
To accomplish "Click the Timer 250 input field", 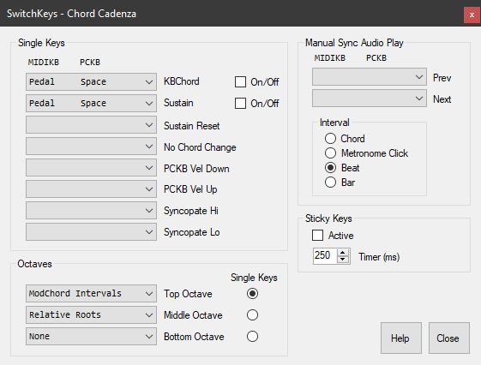I will click(325, 255).
